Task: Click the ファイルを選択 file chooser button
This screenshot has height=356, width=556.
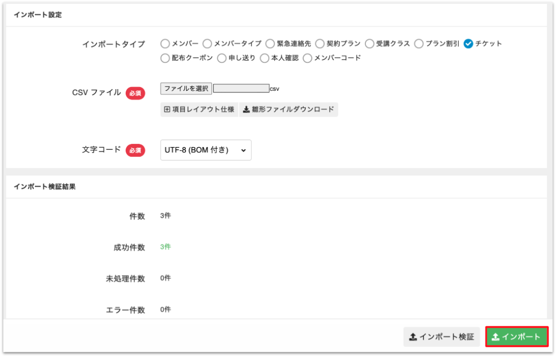Action: 186,89
